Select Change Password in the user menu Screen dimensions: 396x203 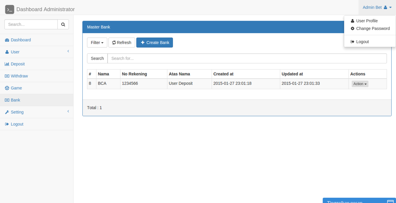[372, 28]
